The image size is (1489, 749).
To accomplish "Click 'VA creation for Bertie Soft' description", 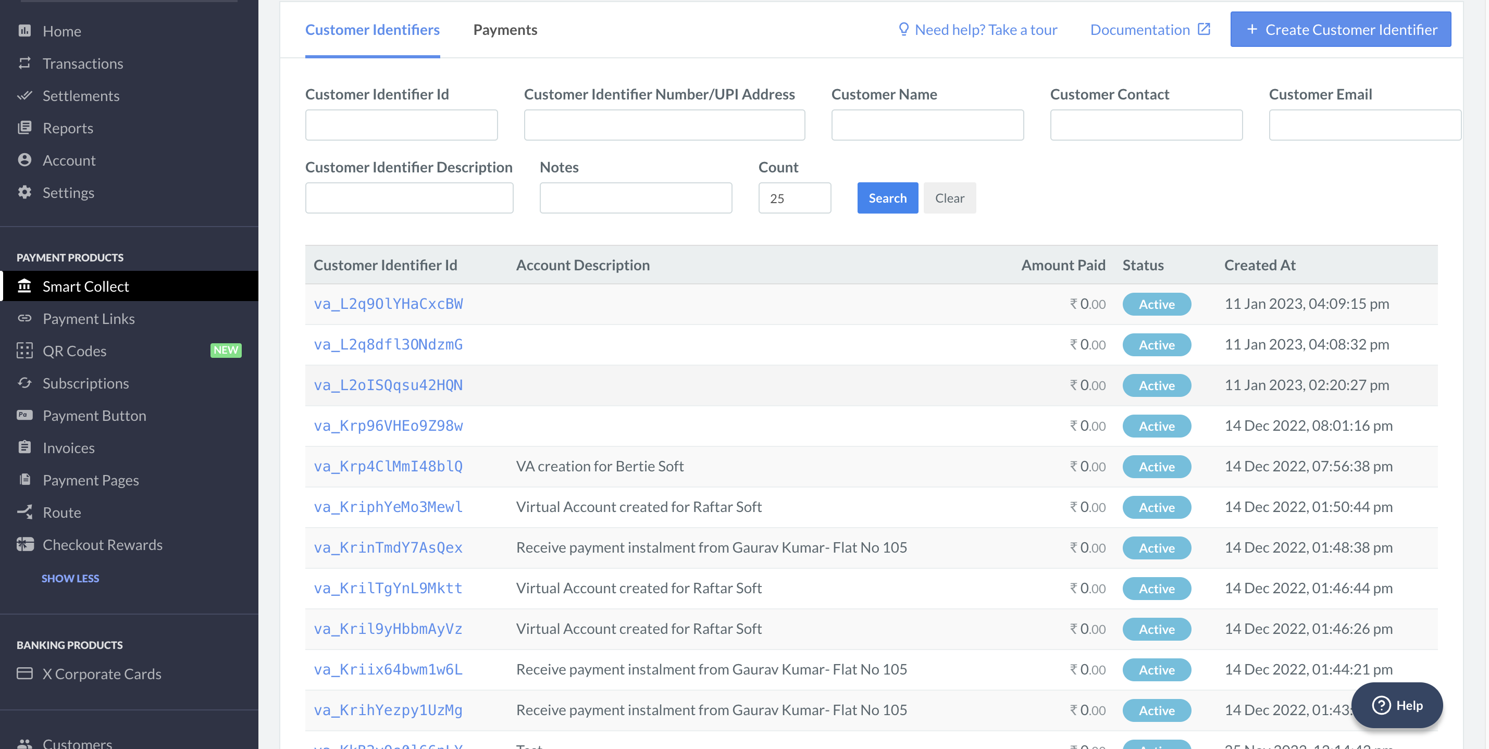I will [x=600, y=466].
